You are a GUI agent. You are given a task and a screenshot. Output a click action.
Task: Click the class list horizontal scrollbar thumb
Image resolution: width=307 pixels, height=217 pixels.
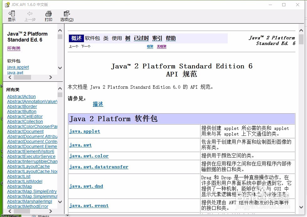point(22,211)
